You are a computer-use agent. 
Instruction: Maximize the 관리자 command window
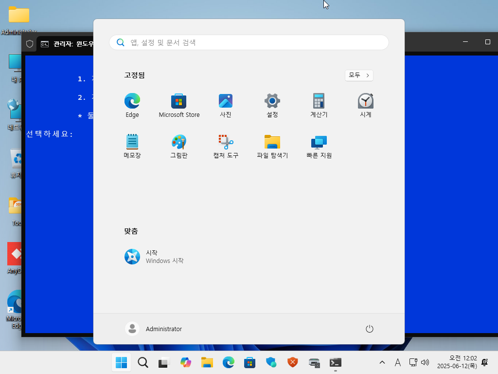tap(487, 42)
